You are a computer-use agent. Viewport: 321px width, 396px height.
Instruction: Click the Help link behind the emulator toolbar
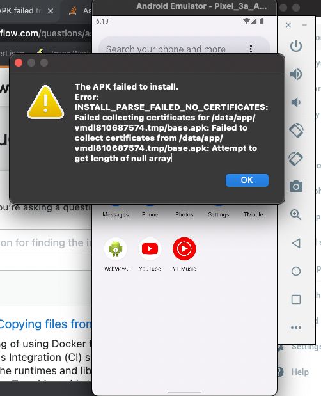coord(300,372)
